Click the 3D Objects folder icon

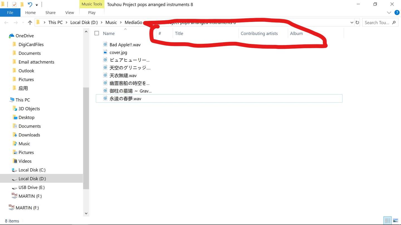point(15,108)
